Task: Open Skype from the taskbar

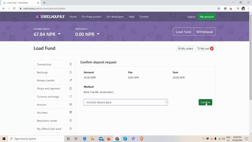Action: (x=125, y=138)
